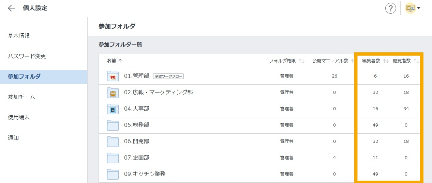
Task: Click the back arrow icon
Action: tap(11, 9)
